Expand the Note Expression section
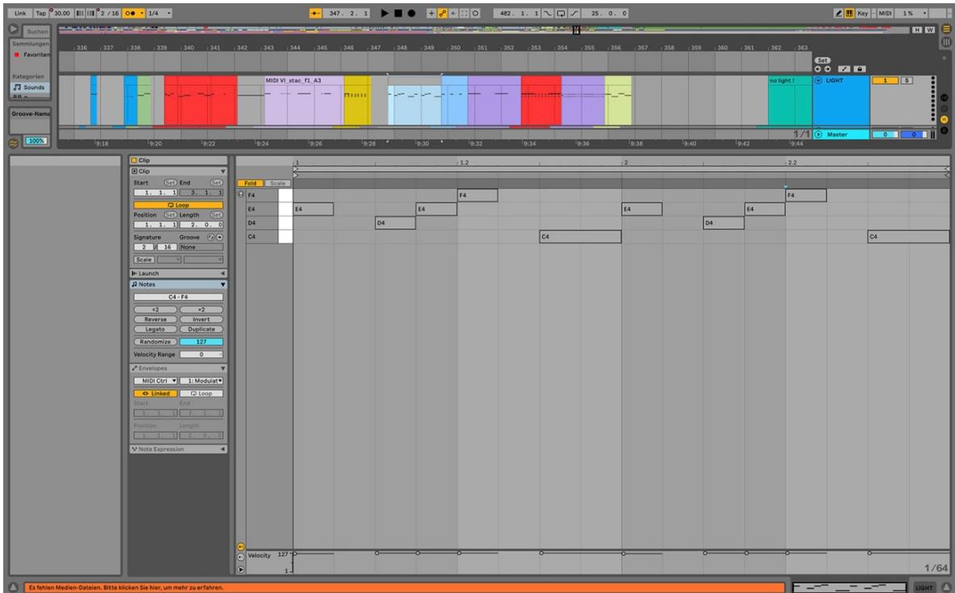 [x=223, y=449]
